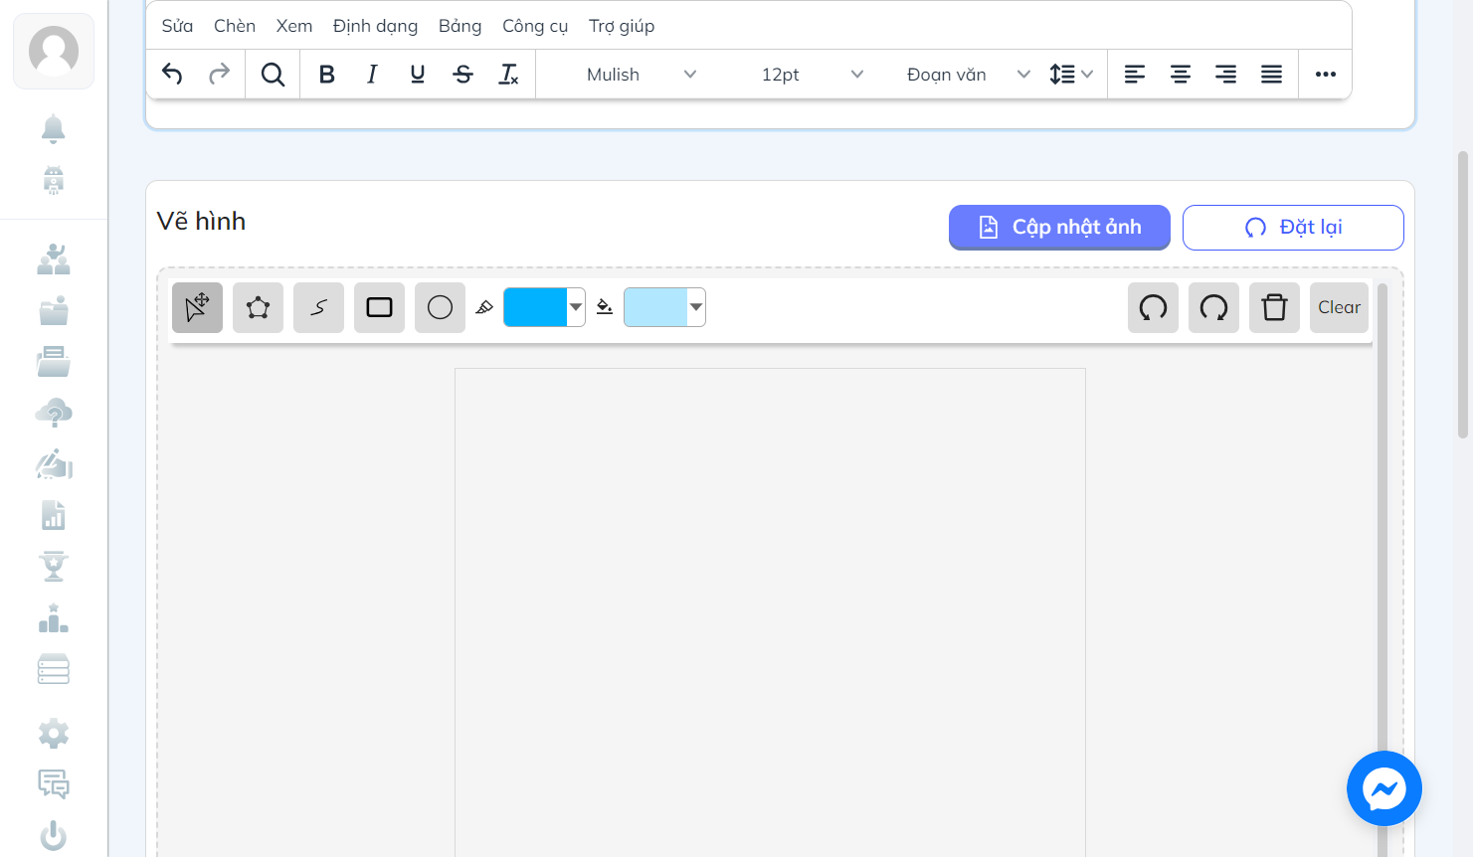
Task: Select the circle shape tool
Action: [440, 307]
